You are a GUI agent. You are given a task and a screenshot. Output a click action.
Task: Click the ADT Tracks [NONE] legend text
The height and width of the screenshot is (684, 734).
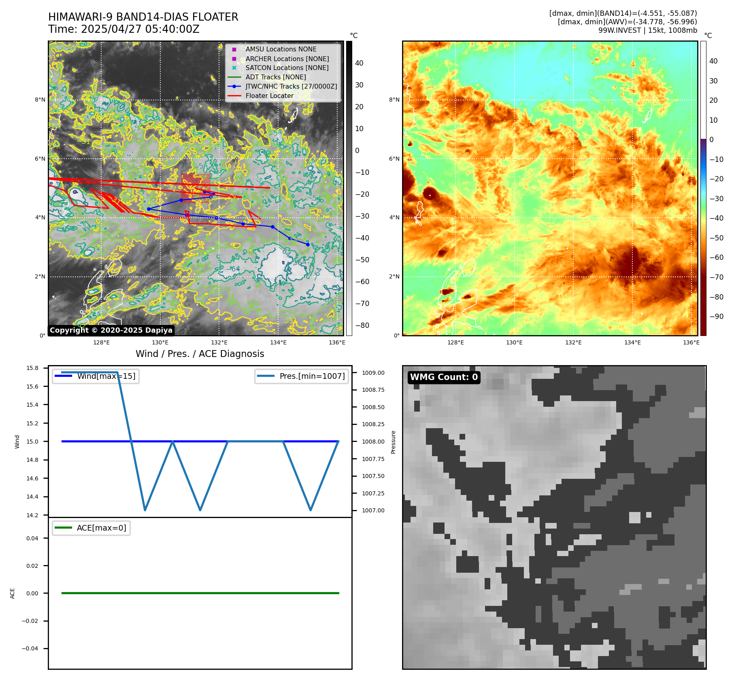(x=276, y=77)
